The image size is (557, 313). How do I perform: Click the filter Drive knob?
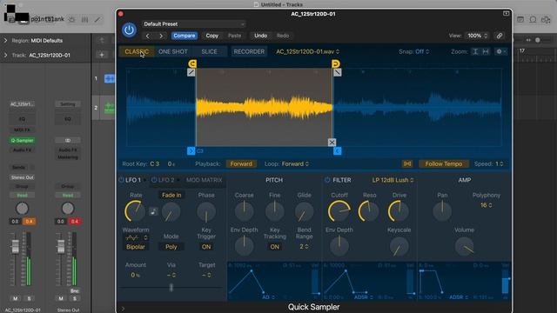click(399, 211)
